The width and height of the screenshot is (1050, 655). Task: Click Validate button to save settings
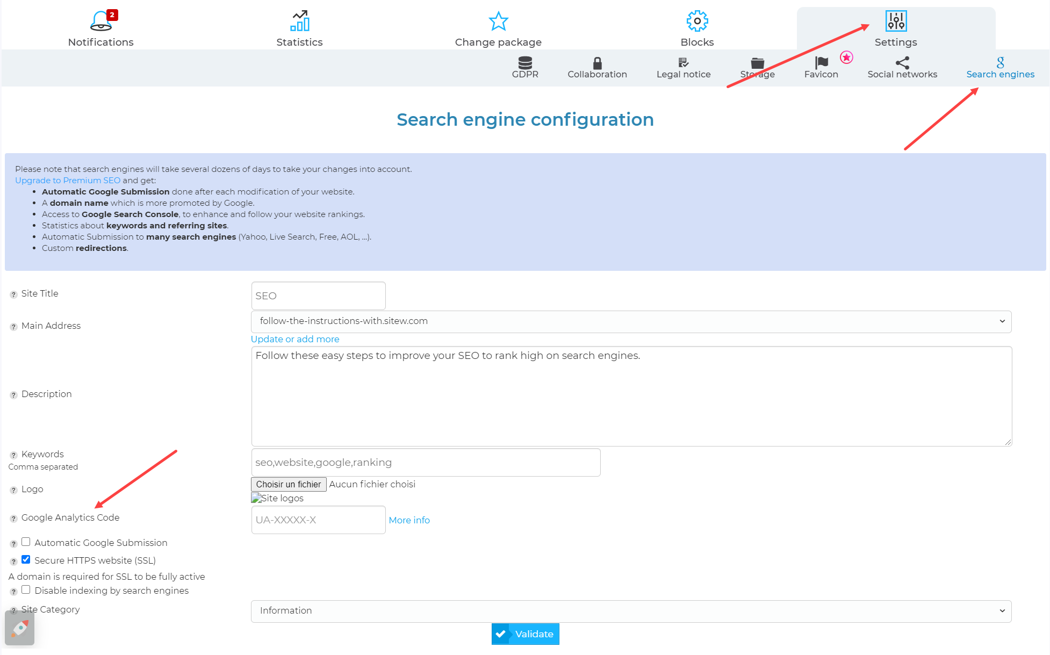pyautogui.click(x=526, y=634)
